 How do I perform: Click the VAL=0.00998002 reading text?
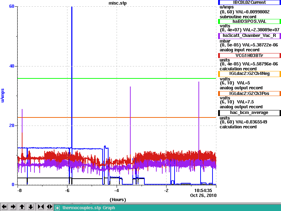point(252,12)
